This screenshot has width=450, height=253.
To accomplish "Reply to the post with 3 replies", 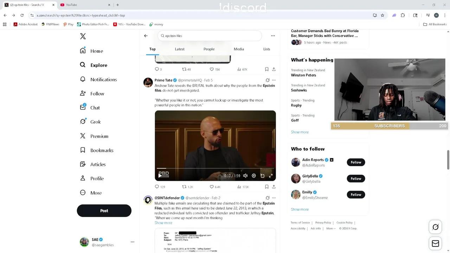I will (158, 69).
